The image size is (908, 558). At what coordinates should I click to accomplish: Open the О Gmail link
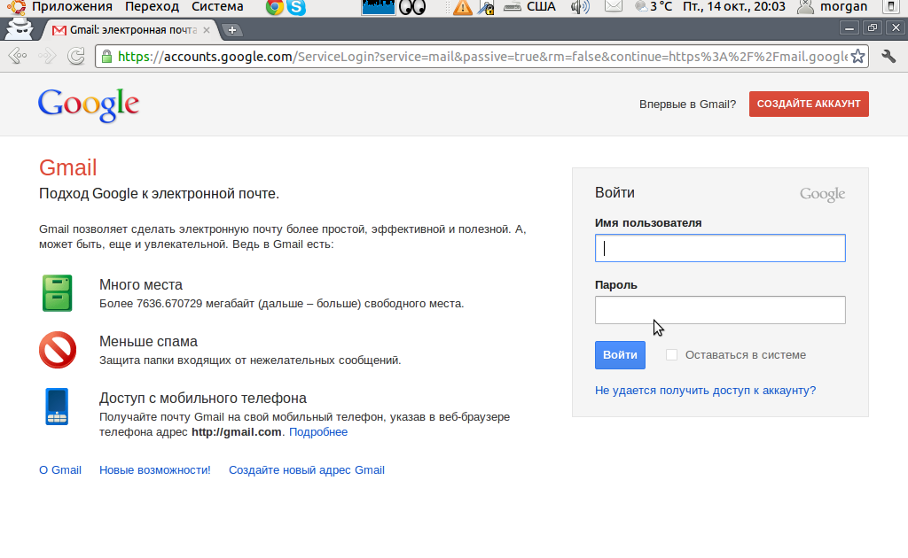coord(60,470)
